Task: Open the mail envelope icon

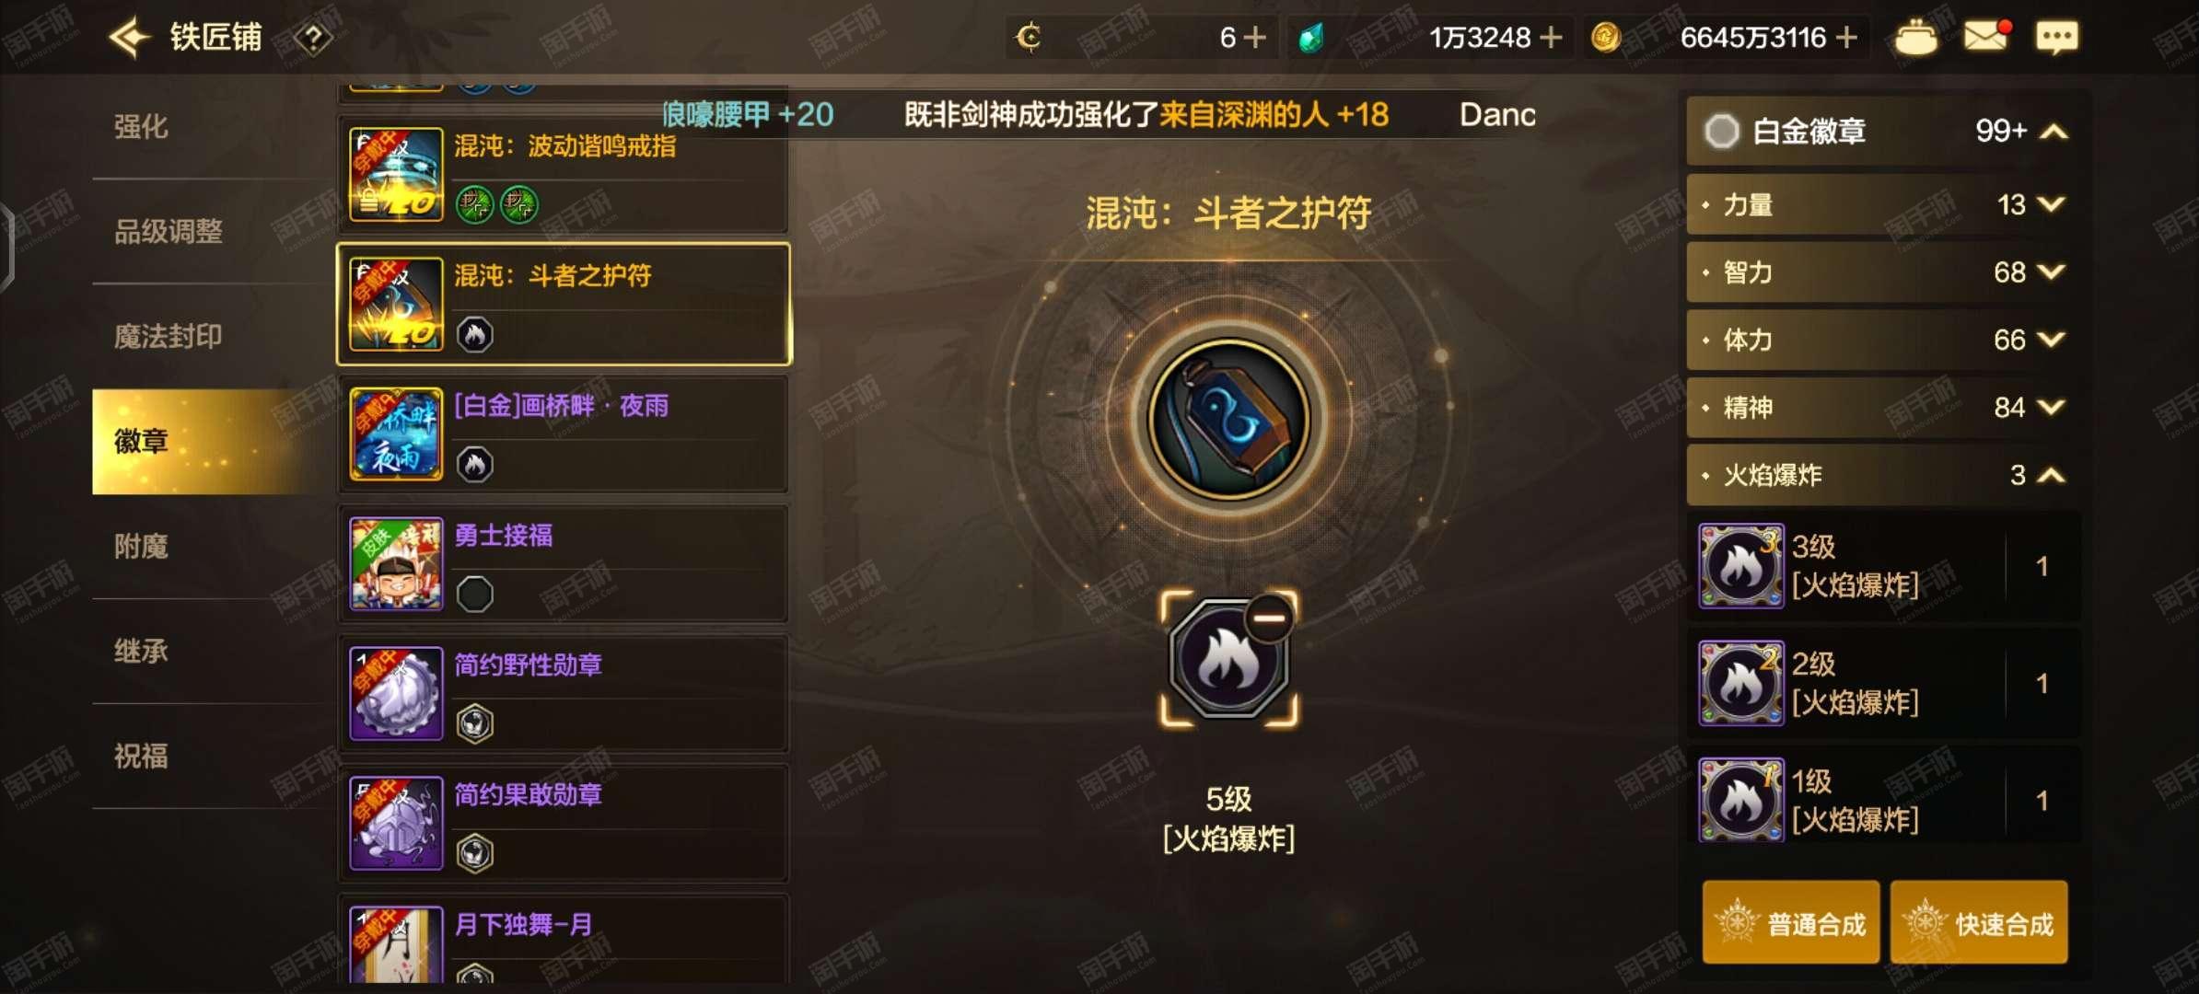Action: tap(1985, 37)
